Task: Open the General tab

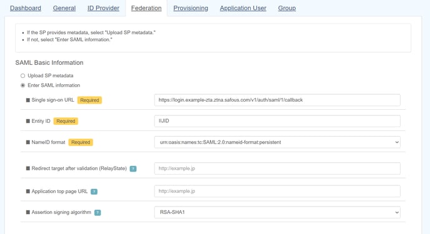Action: 64,8
